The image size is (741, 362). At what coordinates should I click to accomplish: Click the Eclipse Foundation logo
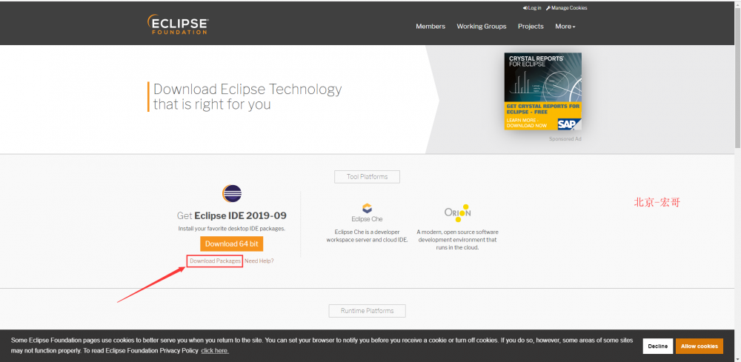[x=178, y=24]
